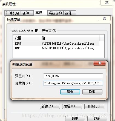Click 取消 at the bottom of 环境变量
The image size is (115, 121).
tap(97, 119)
